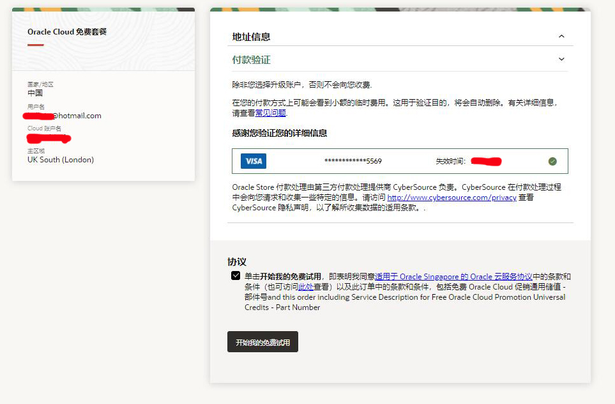The width and height of the screenshot is (615, 404).
Task: Click the Oracle Cloud 免费套餐 title
Action: point(67,32)
